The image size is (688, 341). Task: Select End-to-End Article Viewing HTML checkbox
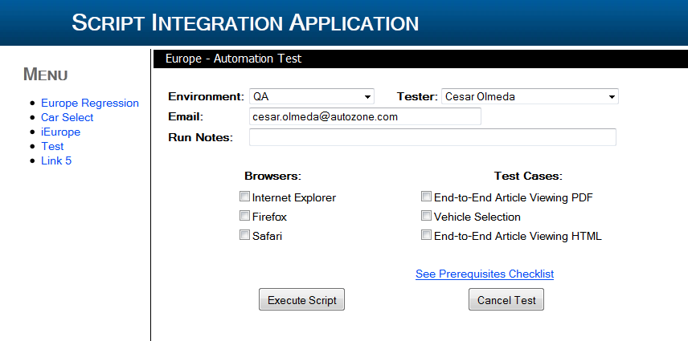426,235
